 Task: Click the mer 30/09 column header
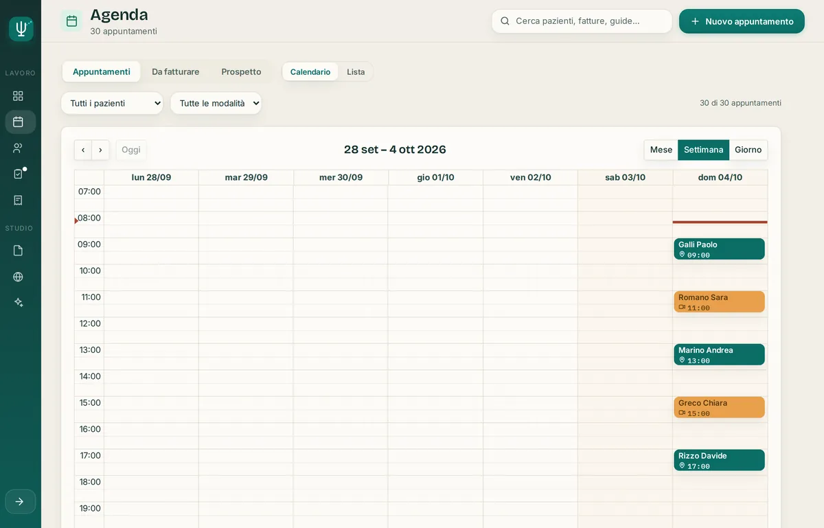pyautogui.click(x=341, y=177)
